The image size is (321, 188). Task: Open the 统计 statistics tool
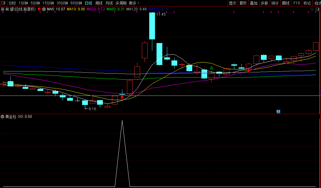click(x=275, y=3)
